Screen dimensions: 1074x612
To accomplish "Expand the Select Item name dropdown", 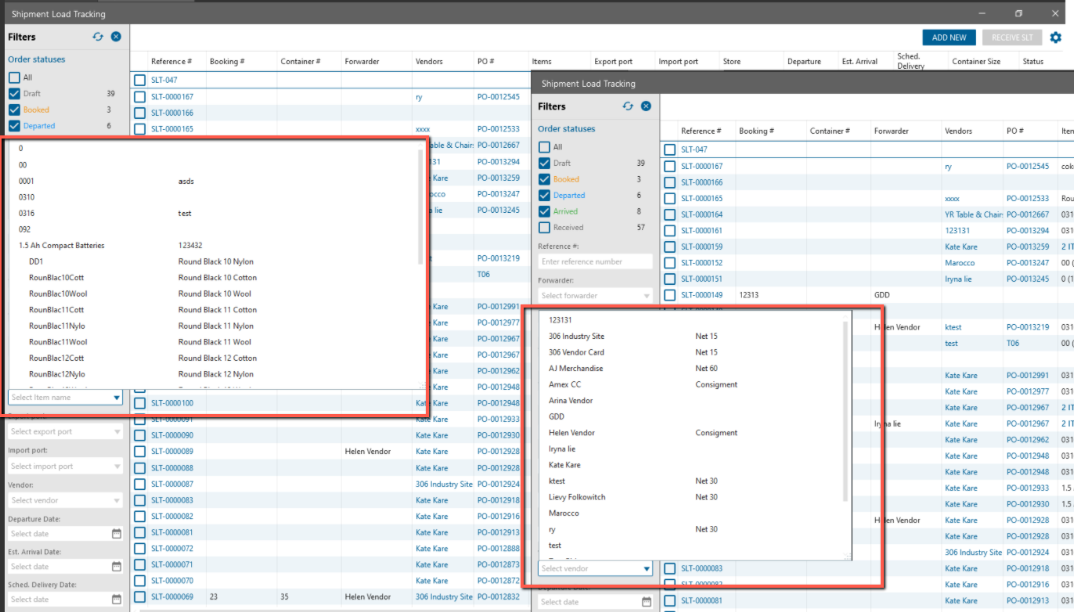I will pyautogui.click(x=117, y=398).
